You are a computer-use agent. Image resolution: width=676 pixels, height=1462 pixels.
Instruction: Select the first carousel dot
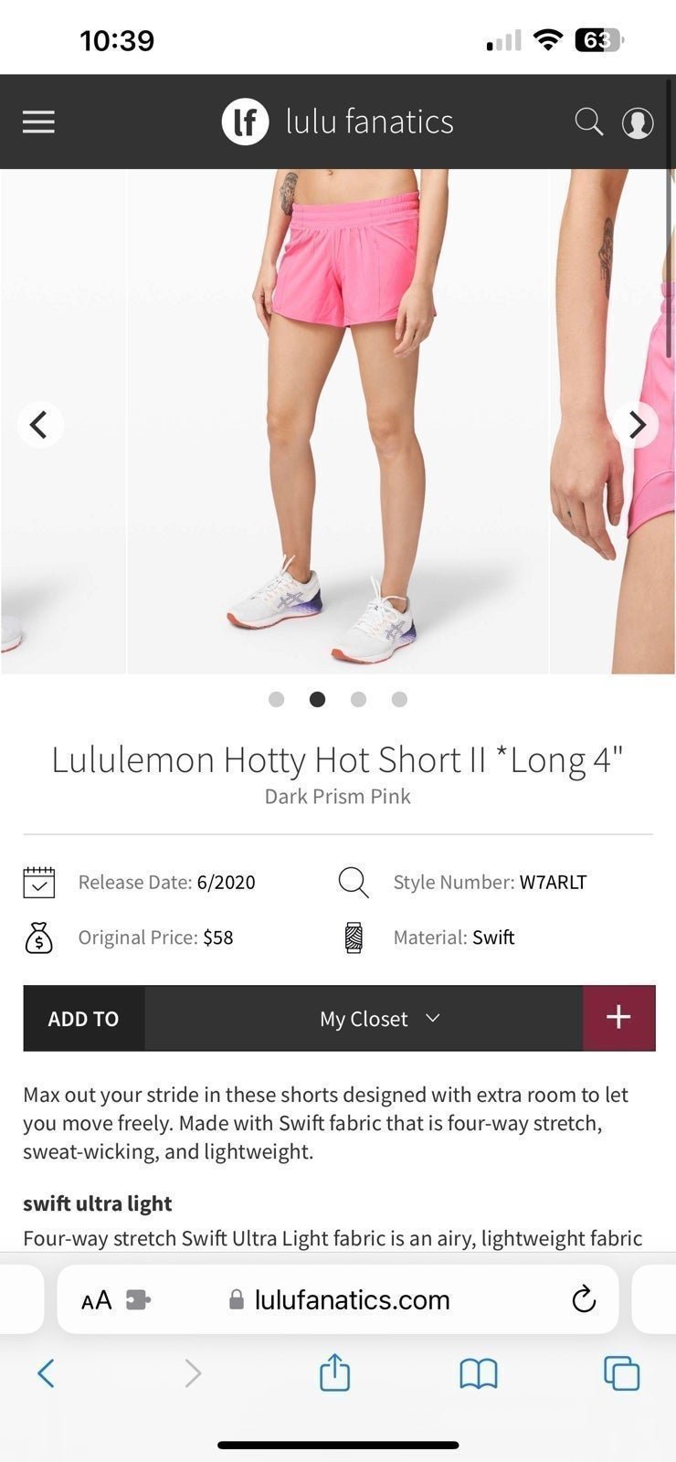point(277,699)
